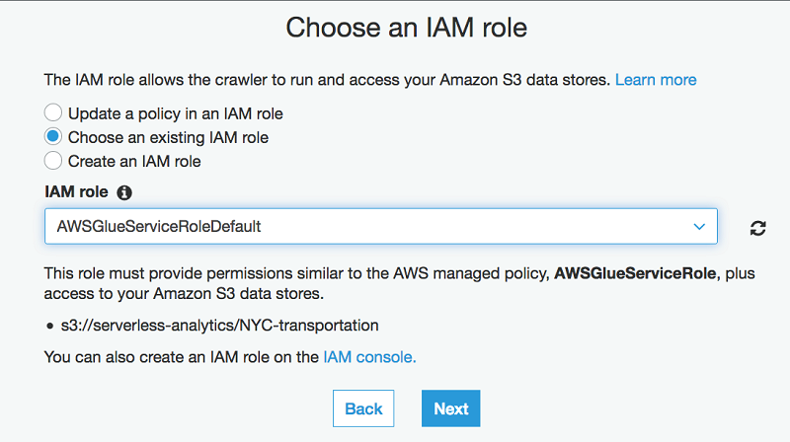
Task: Click the s3://serverless-analytics/NYC-transportation path text
Action: (219, 325)
